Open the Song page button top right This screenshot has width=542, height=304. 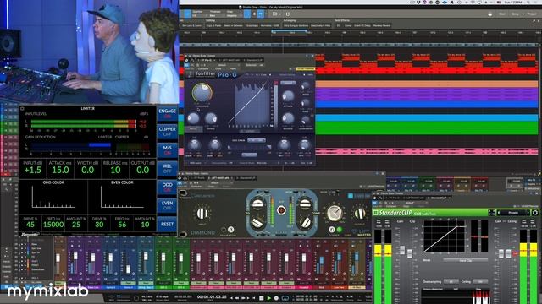coord(515,14)
